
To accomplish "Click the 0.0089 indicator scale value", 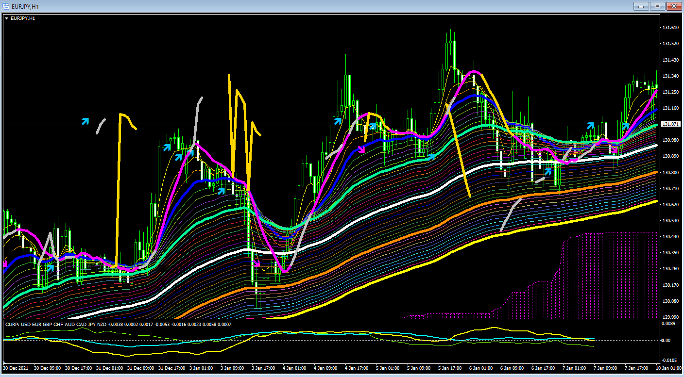I will click(668, 323).
